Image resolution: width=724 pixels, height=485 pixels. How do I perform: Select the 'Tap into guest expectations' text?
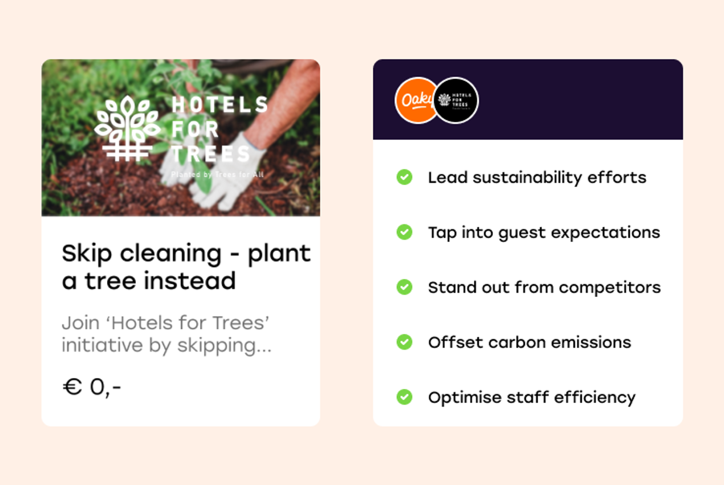[x=544, y=233]
